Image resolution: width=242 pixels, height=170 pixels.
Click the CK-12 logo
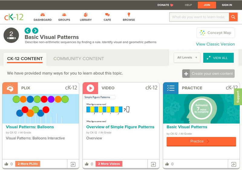coord(14,17)
